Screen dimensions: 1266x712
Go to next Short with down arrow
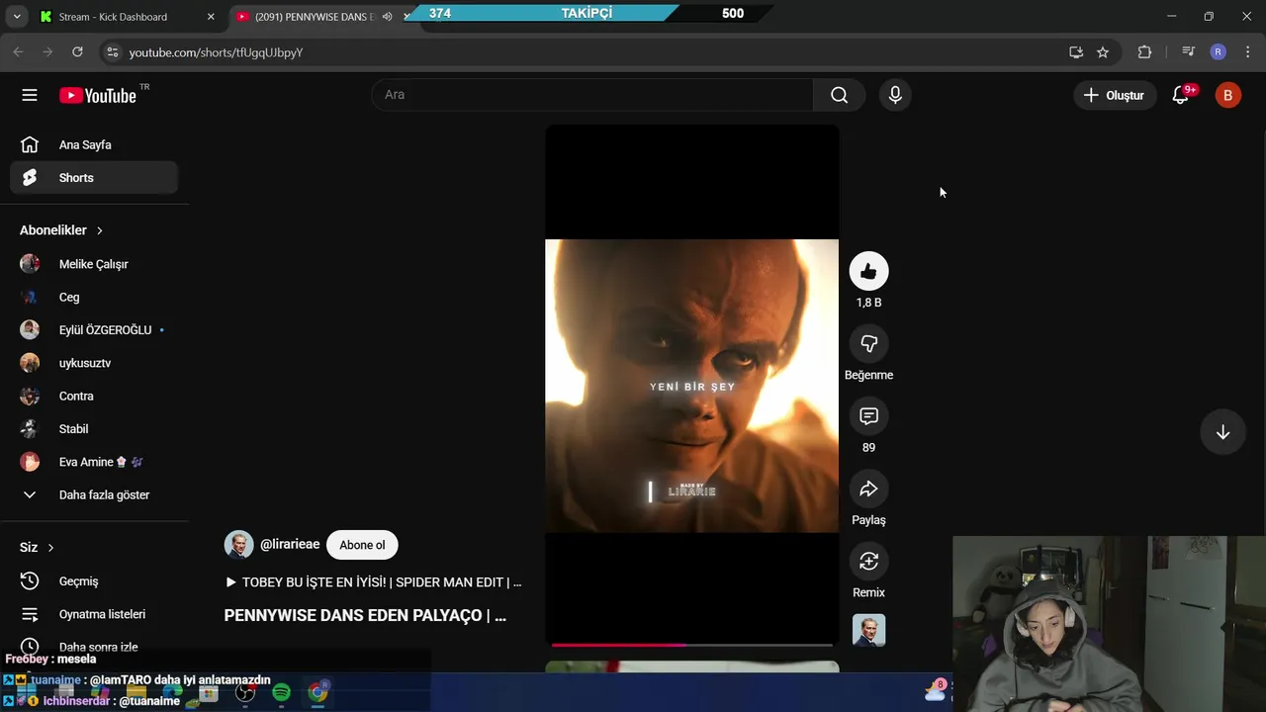pos(1222,432)
